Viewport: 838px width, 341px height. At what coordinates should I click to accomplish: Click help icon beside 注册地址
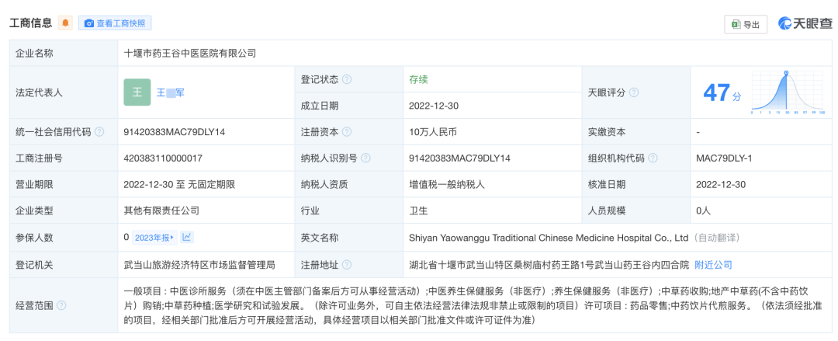(x=347, y=265)
